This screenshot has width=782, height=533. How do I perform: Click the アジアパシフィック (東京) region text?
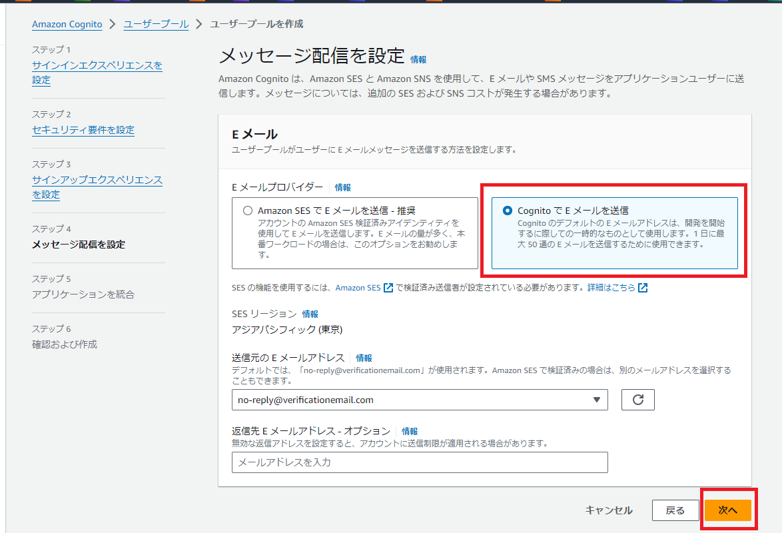tap(287, 329)
